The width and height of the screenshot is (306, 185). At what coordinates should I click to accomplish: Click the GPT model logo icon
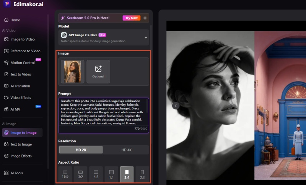pyautogui.click(x=64, y=35)
